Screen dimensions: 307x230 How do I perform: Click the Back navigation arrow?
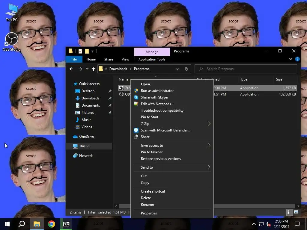[x=71, y=69]
